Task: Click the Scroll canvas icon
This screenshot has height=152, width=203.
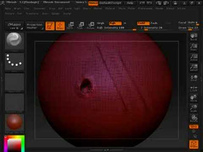Action: tap(194, 37)
